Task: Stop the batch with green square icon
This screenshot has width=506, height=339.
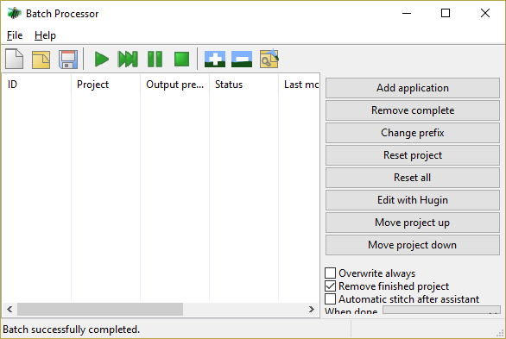Action: 181,59
